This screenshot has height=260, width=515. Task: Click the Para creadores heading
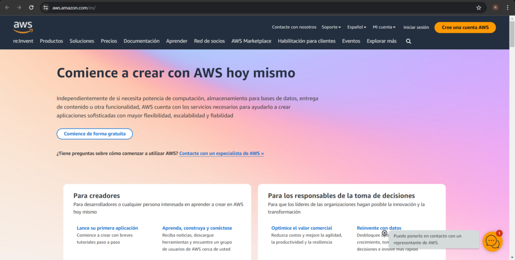(97, 196)
